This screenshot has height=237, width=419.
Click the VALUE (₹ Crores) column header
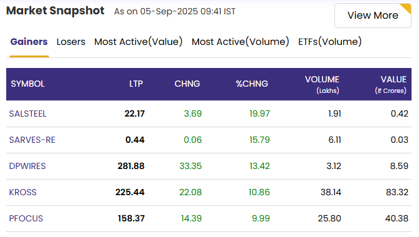pos(391,85)
